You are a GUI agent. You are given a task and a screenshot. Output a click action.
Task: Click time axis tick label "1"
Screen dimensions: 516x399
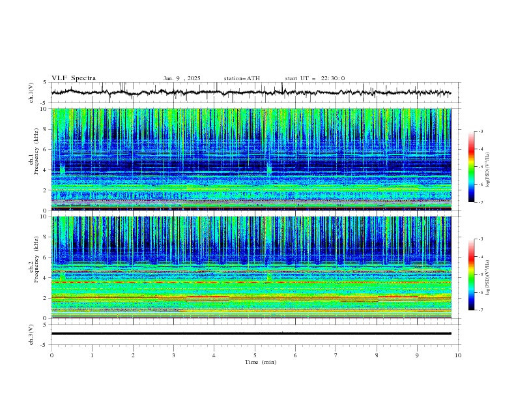pos(92,355)
